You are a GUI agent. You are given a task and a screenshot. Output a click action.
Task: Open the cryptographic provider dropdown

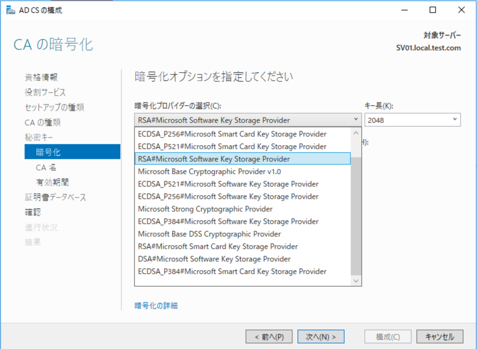pos(248,120)
